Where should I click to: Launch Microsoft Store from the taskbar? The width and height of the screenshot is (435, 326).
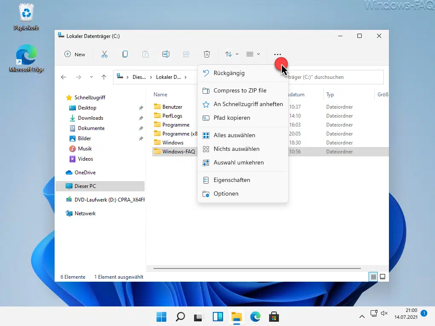273,317
